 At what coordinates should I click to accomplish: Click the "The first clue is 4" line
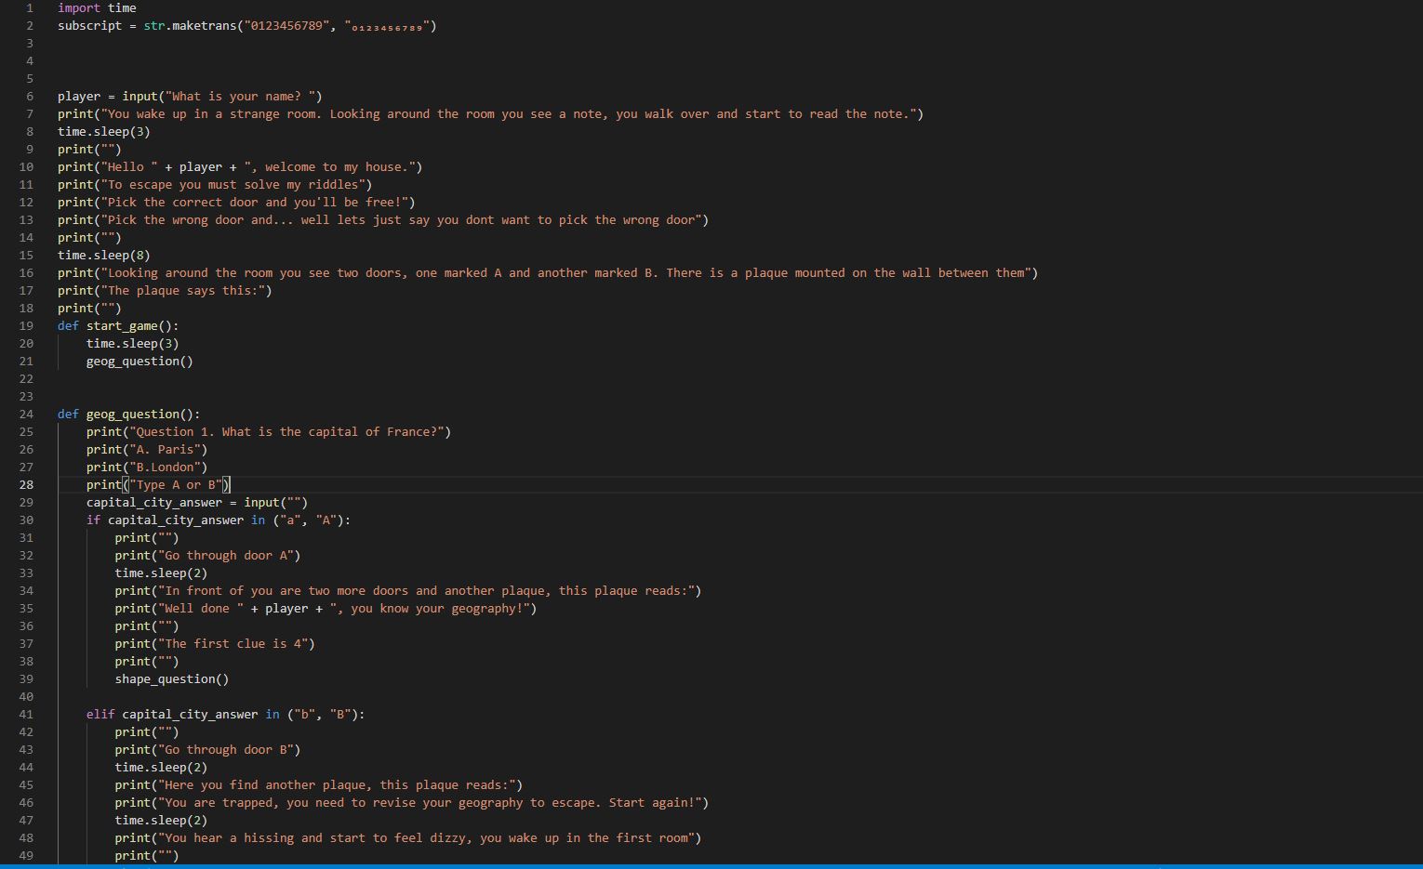coord(215,644)
